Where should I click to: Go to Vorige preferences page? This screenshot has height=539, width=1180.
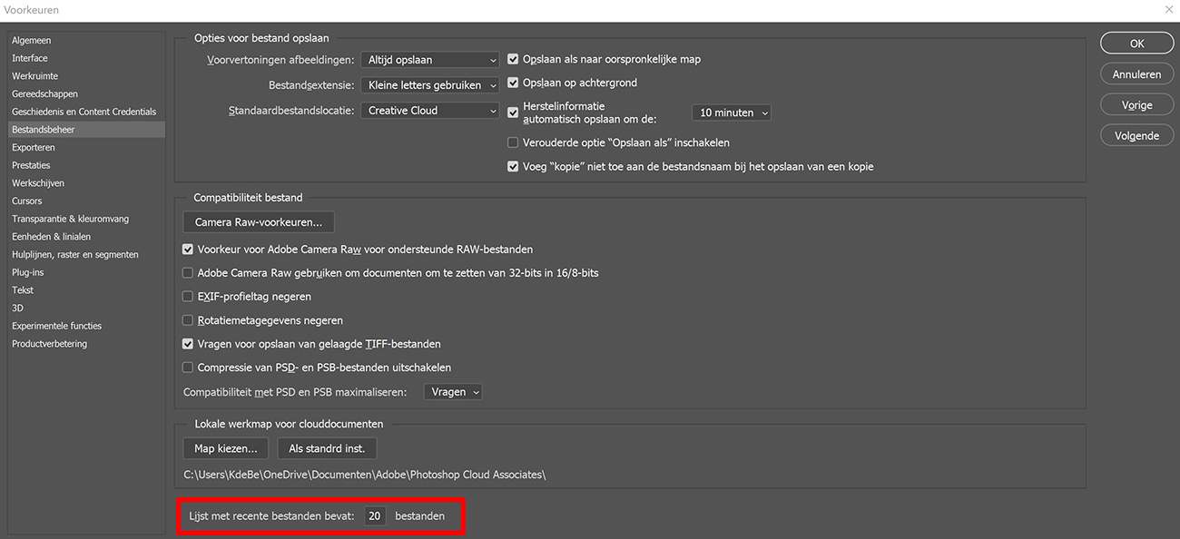[x=1136, y=105]
